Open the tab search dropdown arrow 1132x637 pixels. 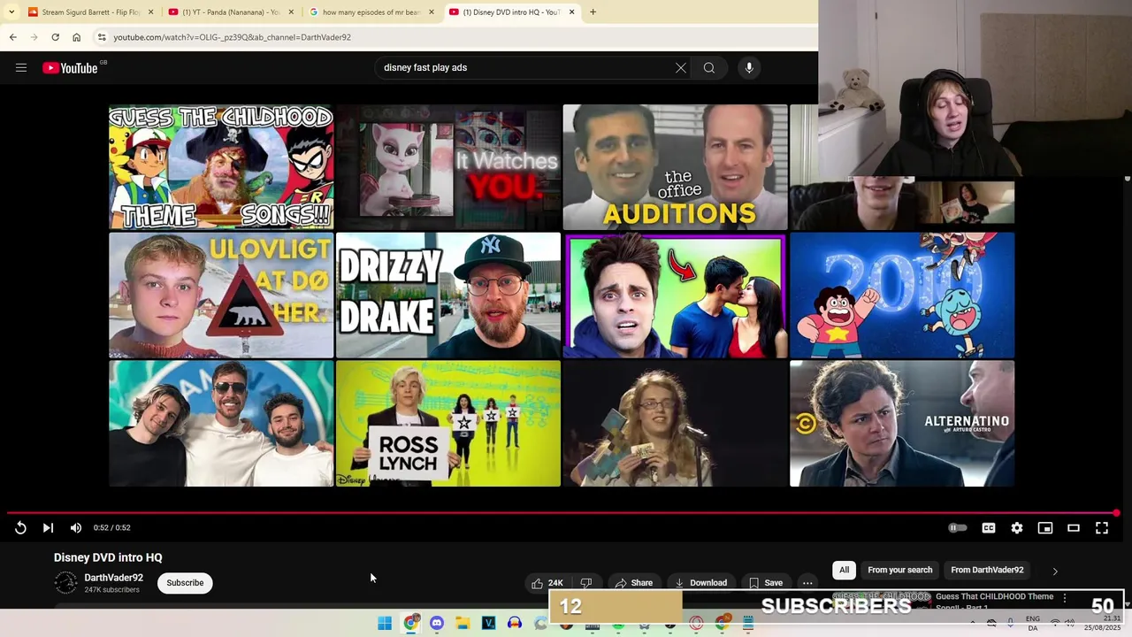coord(11,12)
